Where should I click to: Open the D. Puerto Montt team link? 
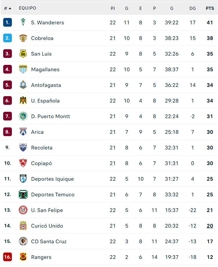(x=51, y=116)
